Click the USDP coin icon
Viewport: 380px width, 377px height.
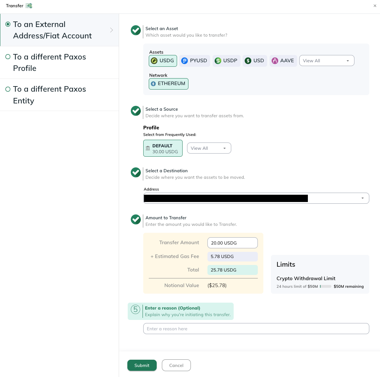[218, 61]
